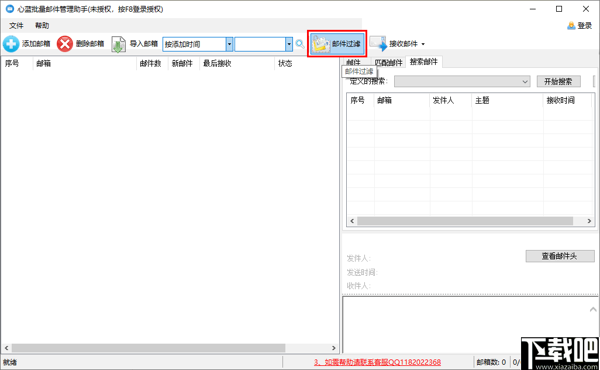
Task: Select the 删除邮箱 delete mailbox icon
Action: tap(64, 43)
